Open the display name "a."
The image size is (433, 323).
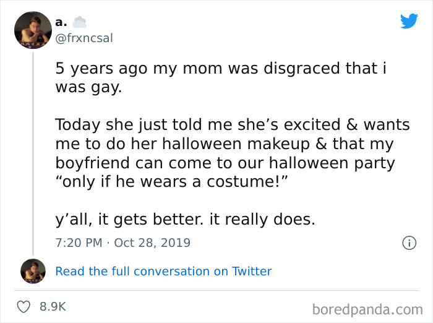click(x=62, y=22)
